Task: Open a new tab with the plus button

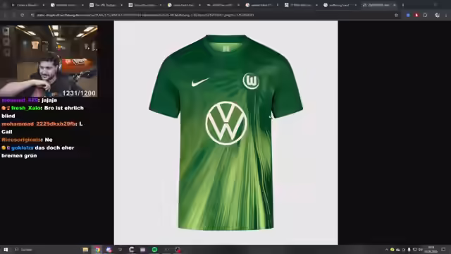Action: (403, 5)
